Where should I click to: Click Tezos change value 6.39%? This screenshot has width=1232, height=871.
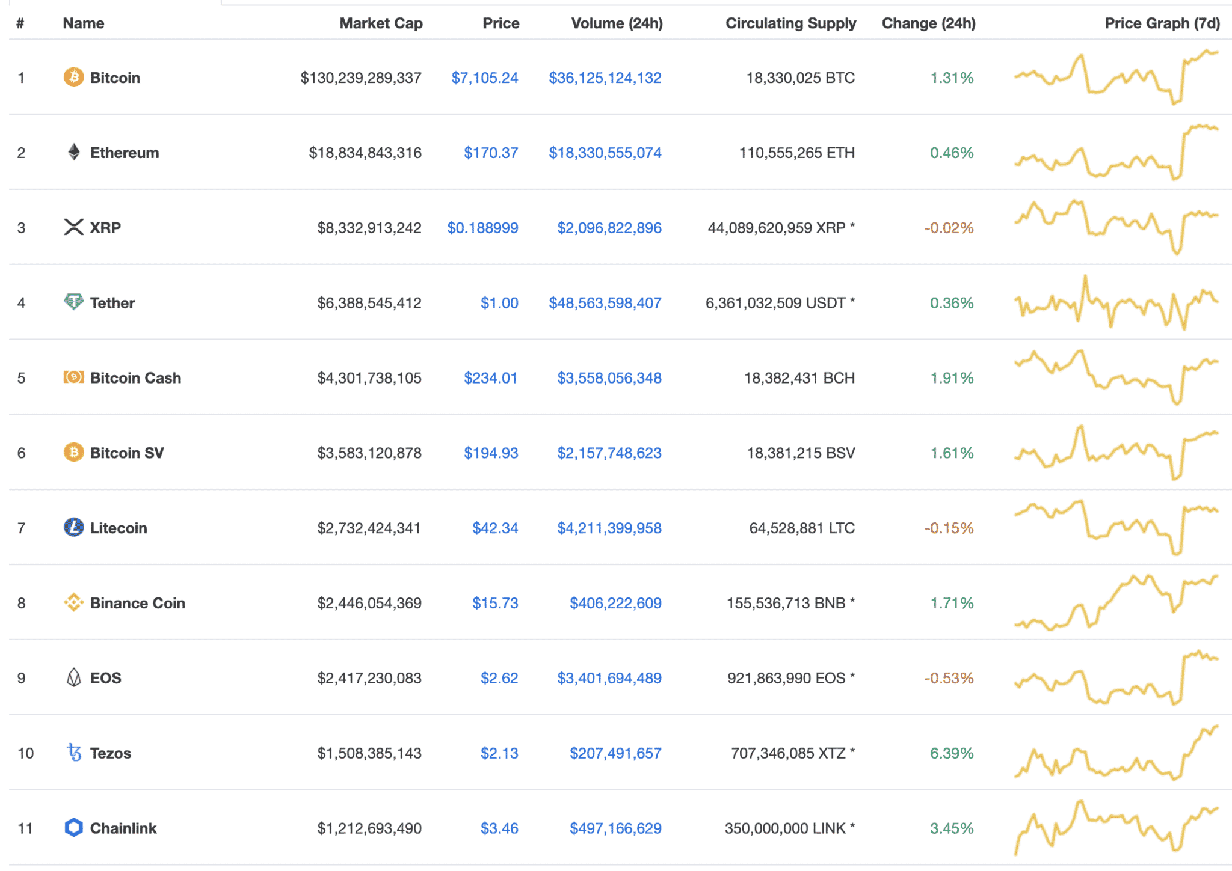(x=952, y=753)
